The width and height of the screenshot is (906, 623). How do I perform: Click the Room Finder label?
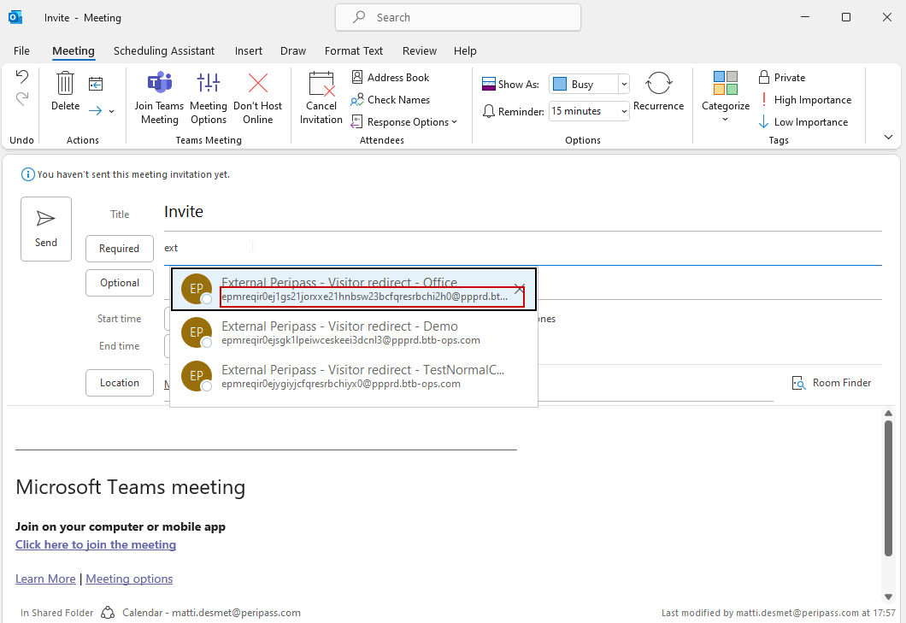tap(842, 383)
